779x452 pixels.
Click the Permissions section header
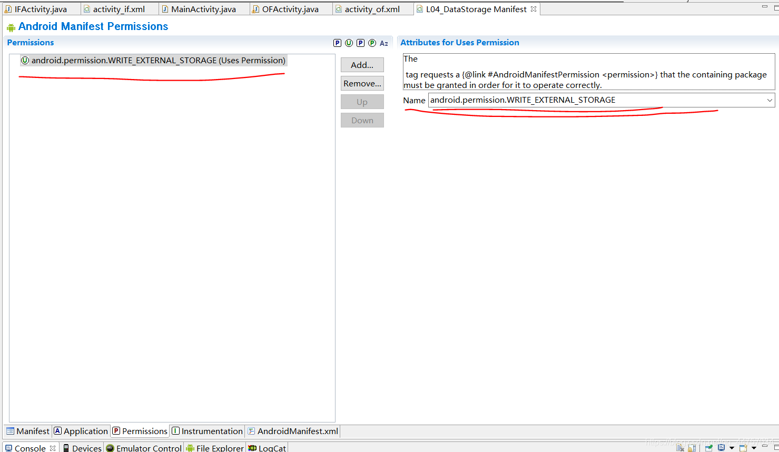tap(31, 43)
